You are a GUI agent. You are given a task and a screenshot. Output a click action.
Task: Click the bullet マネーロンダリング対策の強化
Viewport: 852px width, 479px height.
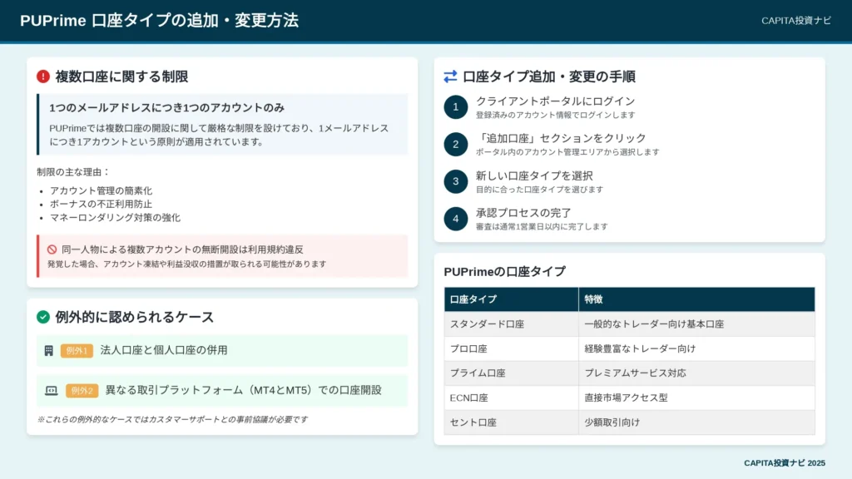pyautogui.click(x=115, y=218)
